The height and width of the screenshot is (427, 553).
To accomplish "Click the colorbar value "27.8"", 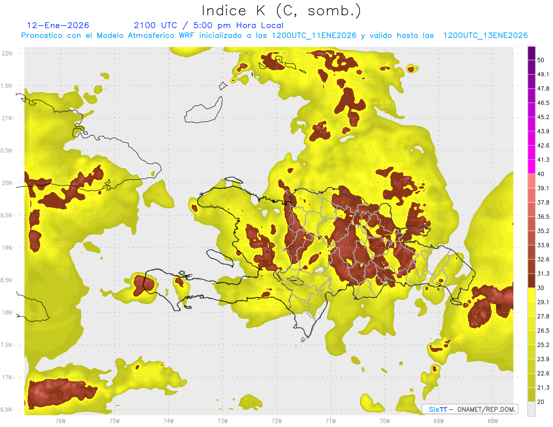I will (x=543, y=316).
